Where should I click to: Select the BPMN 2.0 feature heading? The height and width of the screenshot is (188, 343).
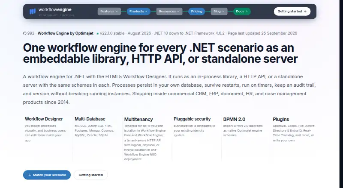[x=234, y=119]
